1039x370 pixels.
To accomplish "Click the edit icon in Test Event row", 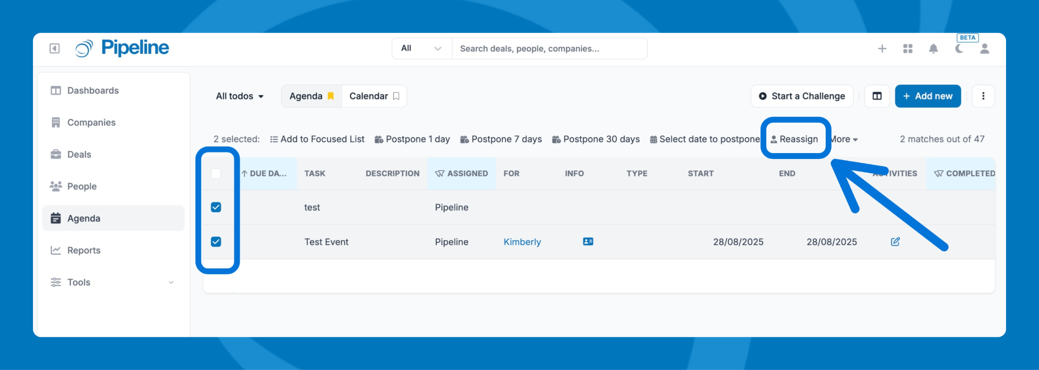I will coord(896,242).
